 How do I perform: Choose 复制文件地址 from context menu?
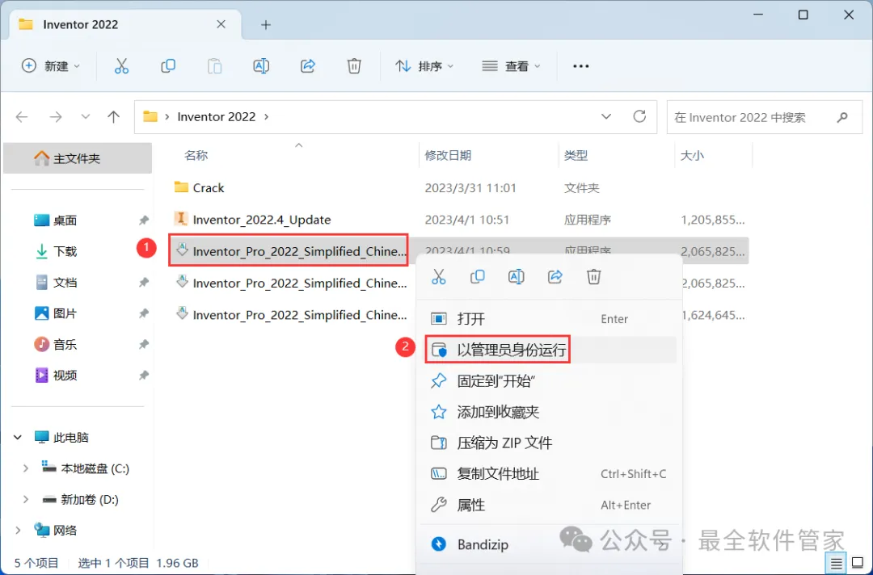pos(548,474)
